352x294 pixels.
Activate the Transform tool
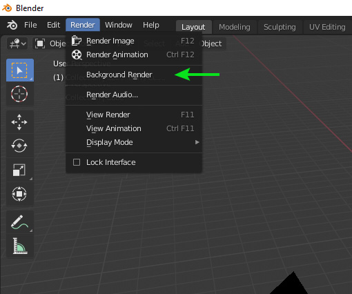(20, 194)
